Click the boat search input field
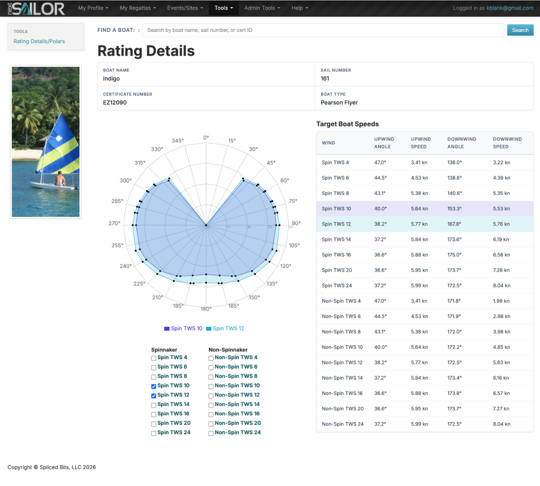This screenshot has width=540, height=486. click(323, 30)
